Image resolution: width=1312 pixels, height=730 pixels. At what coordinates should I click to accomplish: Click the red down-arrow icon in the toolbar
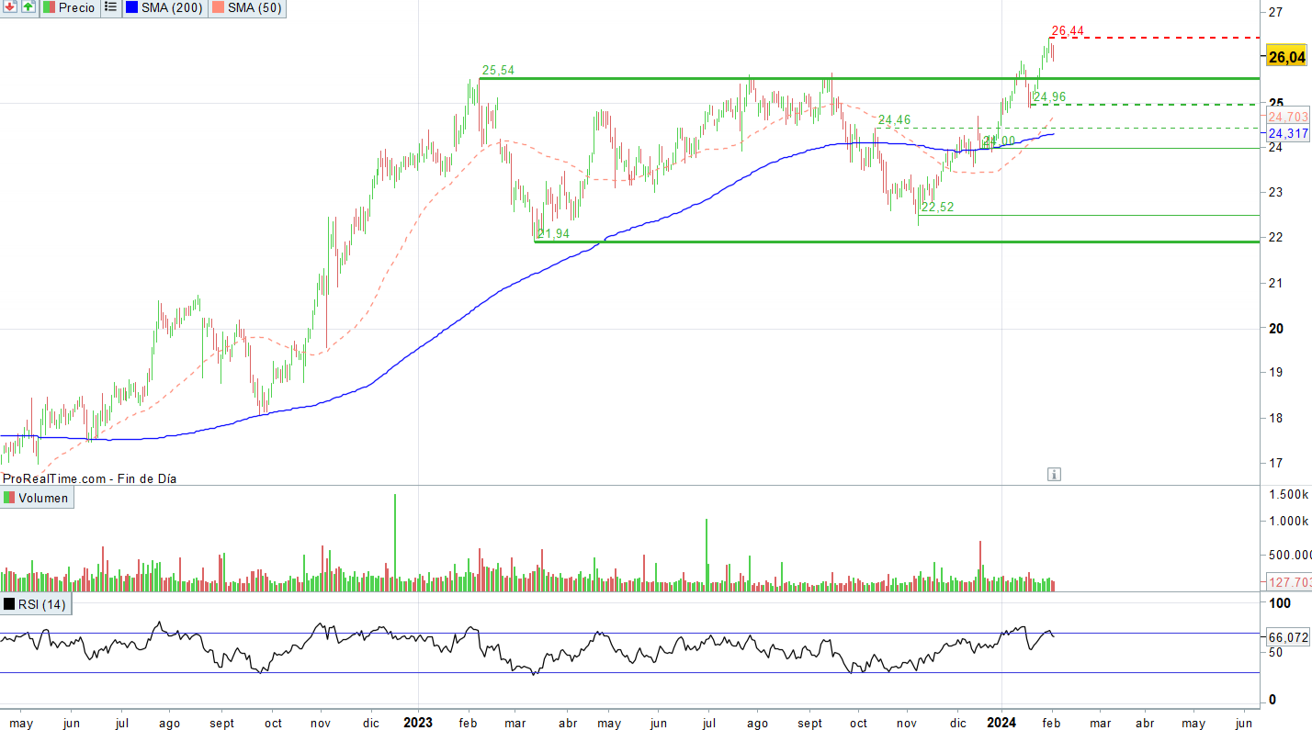click(9, 7)
